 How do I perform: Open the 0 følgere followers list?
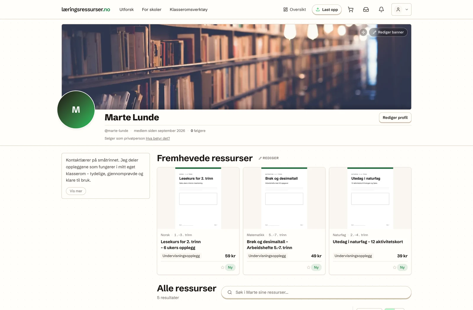pyautogui.click(x=198, y=131)
